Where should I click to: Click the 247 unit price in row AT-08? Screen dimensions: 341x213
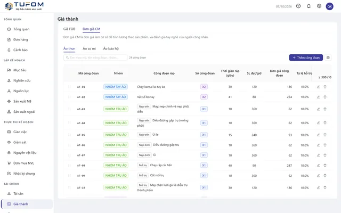coord(289,166)
